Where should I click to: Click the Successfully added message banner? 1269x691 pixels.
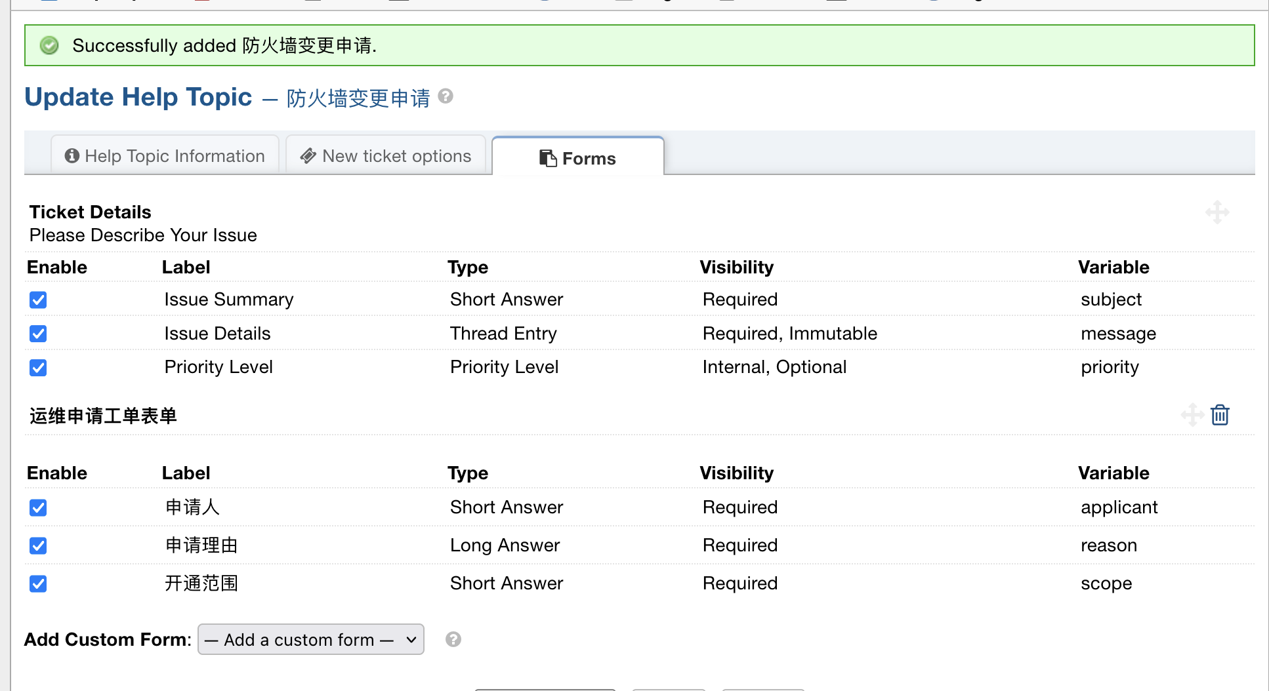(639, 45)
